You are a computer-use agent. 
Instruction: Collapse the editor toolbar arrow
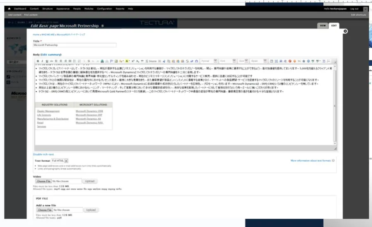[335, 62]
